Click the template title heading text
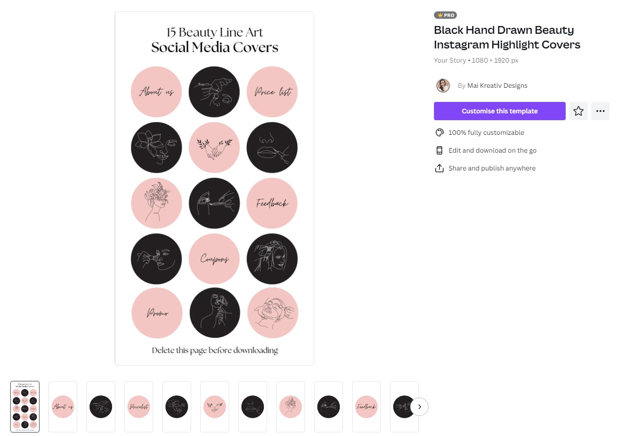 (507, 37)
